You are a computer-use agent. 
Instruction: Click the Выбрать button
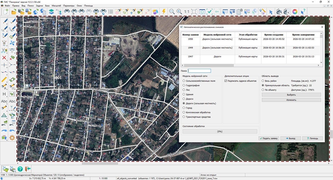click(x=291, y=95)
